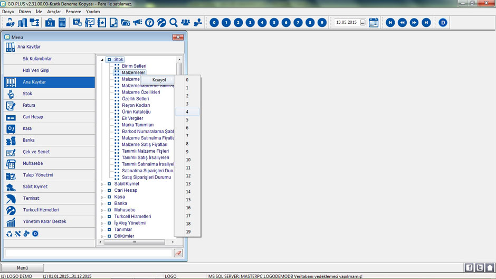Open Yönetim Karar Destek in sidebar
Viewport: 496px width, 279px height.
[50, 221]
